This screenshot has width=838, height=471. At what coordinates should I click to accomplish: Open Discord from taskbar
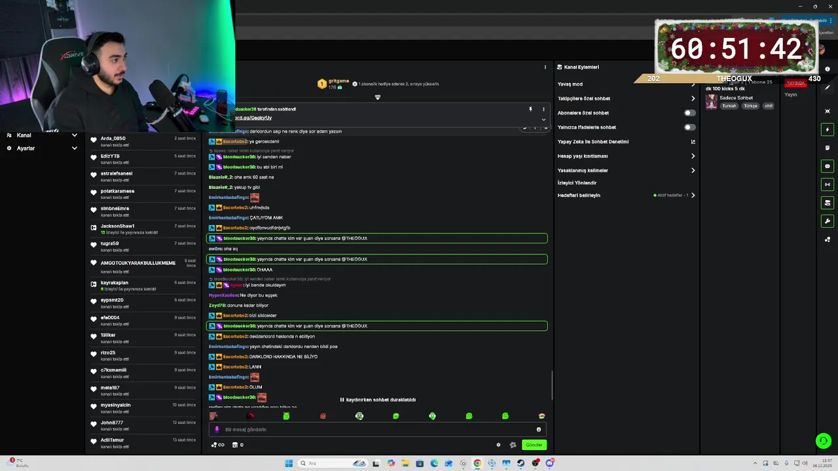pyautogui.click(x=549, y=463)
